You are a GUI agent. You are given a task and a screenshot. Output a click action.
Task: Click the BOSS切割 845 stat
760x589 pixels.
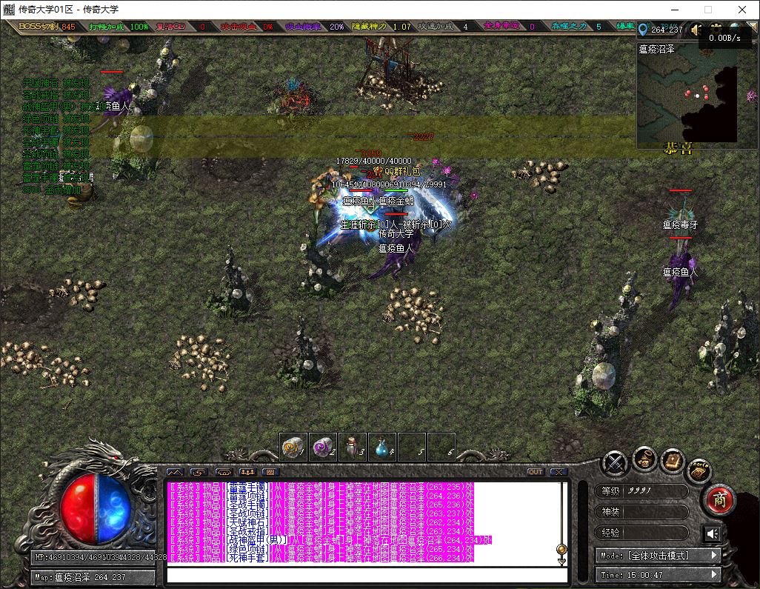[47, 26]
